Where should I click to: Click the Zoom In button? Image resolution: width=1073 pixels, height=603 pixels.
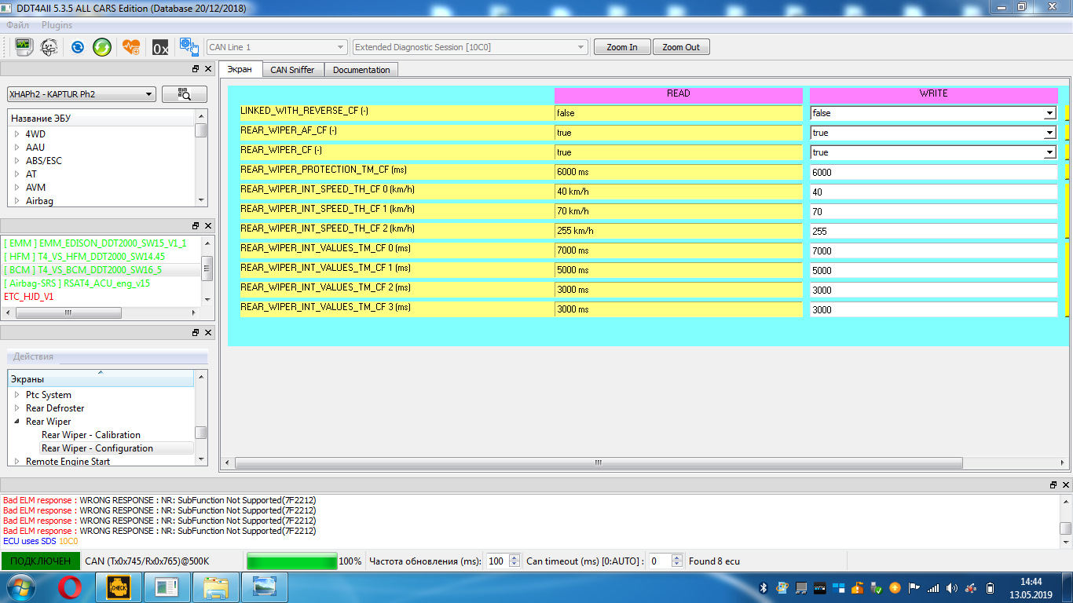622,47
